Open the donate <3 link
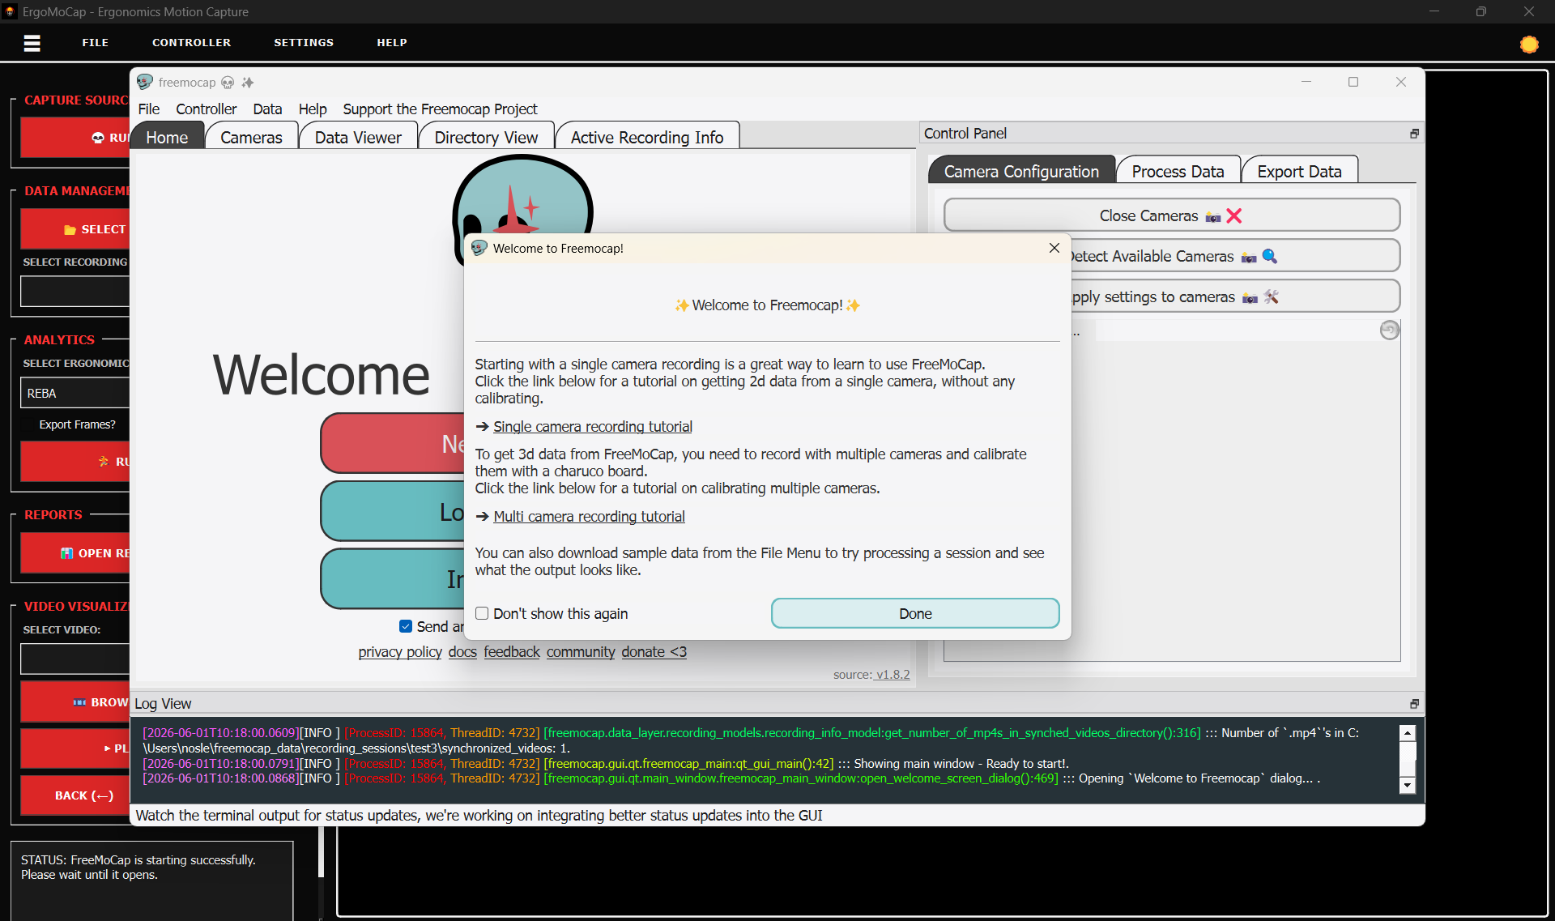1555x921 pixels. coord(654,651)
